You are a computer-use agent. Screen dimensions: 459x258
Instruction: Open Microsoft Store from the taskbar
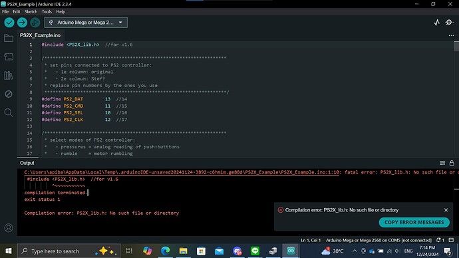201,251
